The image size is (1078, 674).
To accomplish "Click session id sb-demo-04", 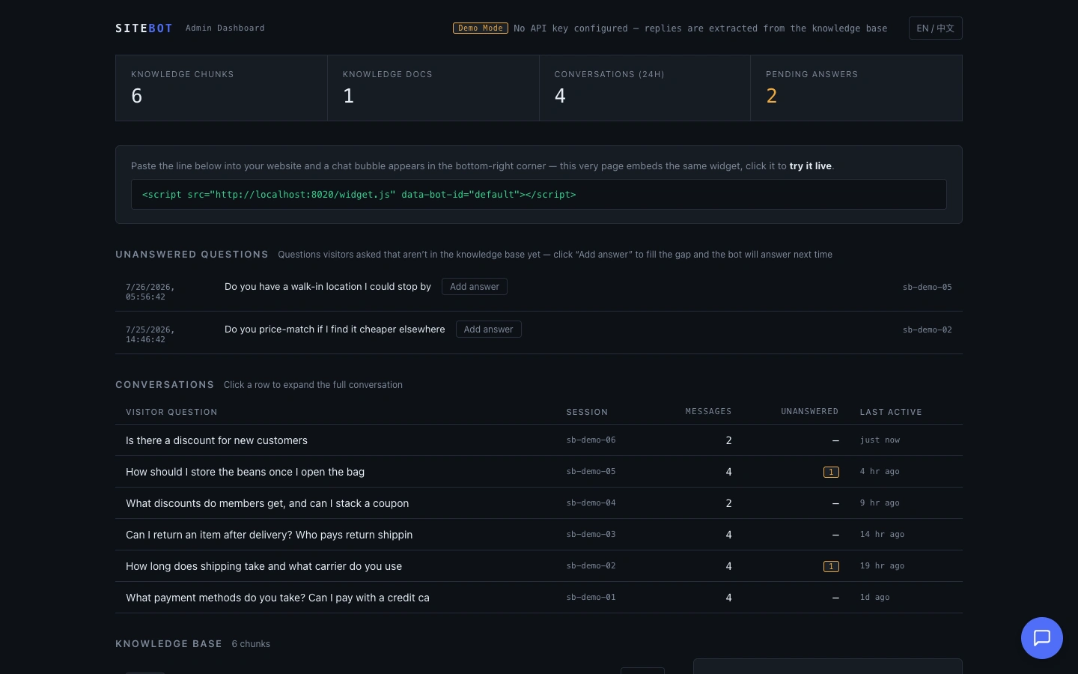I will pos(591,503).
